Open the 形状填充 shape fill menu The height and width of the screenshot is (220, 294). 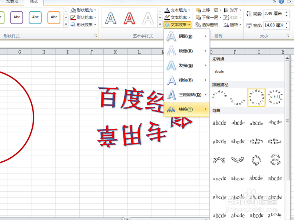pyautogui.click(x=83, y=10)
